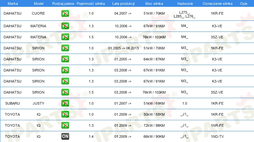Screen dimensions: 254x142
Task: Click engine capacity 1.4 cell
Action: pyautogui.click(x=91, y=136)
